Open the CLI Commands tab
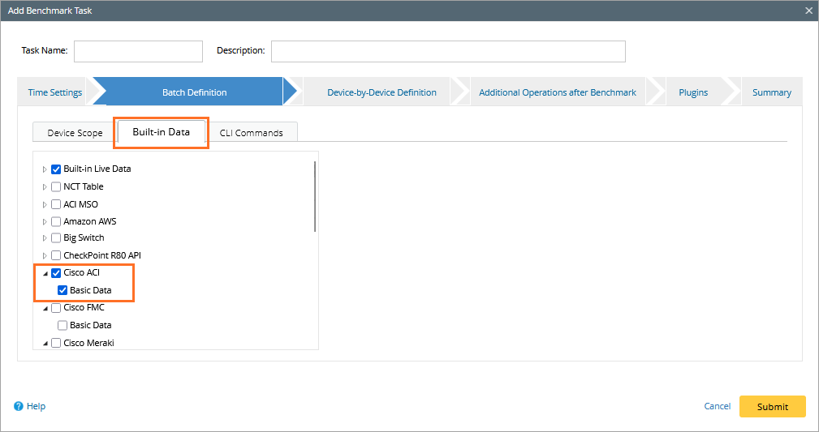 tap(251, 133)
